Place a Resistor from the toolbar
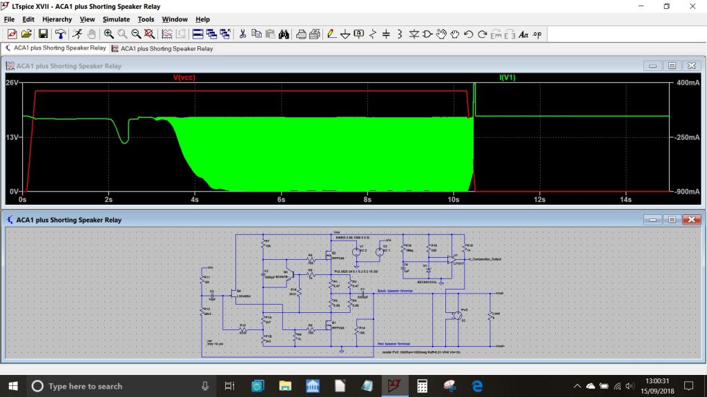 click(372, 34)
